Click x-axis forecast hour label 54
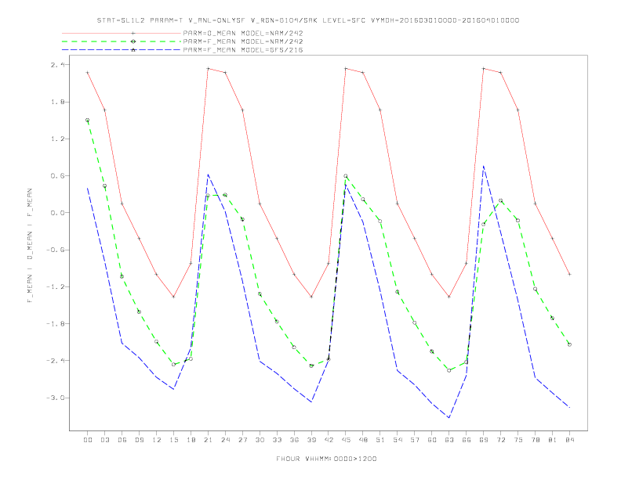 tap(398, 440)
